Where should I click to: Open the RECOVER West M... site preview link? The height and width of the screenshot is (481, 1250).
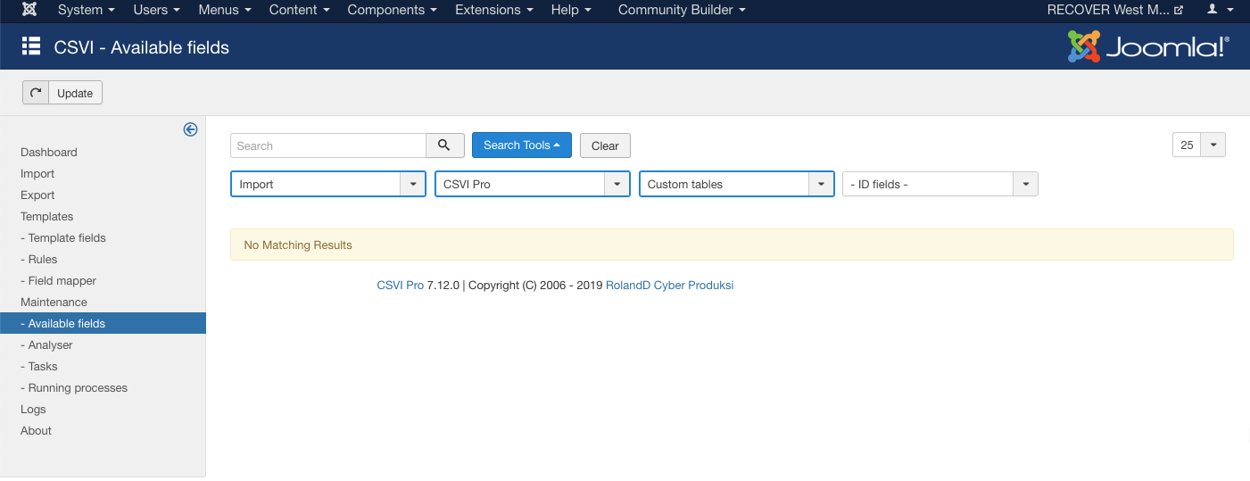click(1114, 10)
